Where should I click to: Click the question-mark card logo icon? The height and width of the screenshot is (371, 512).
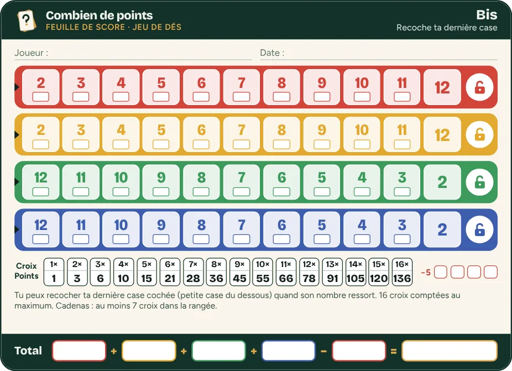(x=26, y=20)
